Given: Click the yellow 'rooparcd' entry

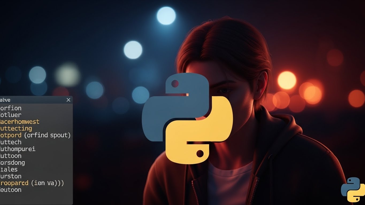Looking at the screenshot, I should [14, 183].
